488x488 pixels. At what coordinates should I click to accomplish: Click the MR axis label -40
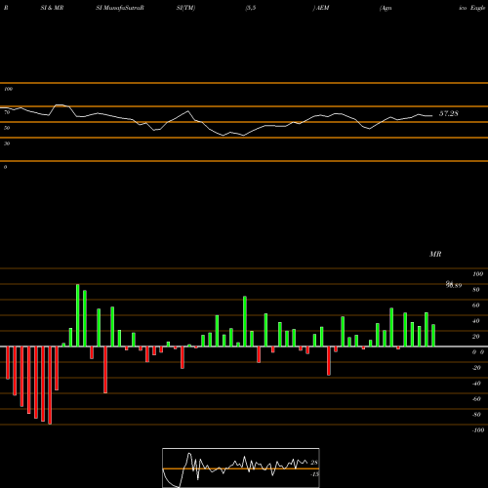click(476, 384)
